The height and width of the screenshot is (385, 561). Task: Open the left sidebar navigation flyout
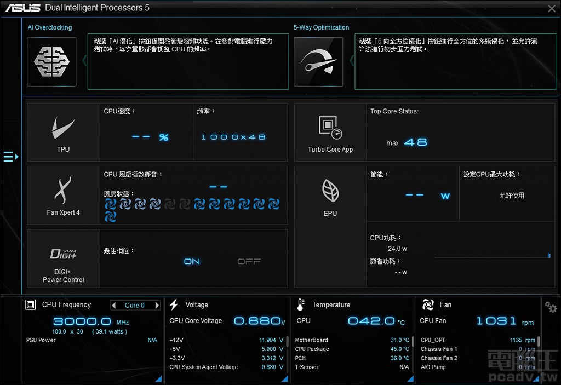click(x=10, y=157)
